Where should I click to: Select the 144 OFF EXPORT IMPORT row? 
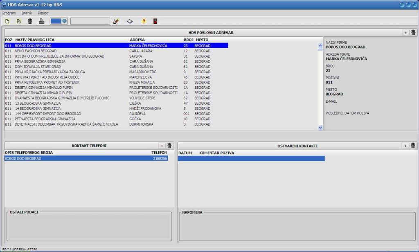point(116,114)
